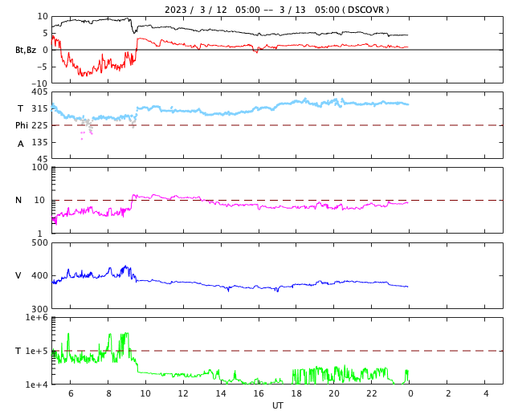Click the "45" tick on the Phi axis
The width and height of the screenshot is (514, 411).
[x=43, y=160]
